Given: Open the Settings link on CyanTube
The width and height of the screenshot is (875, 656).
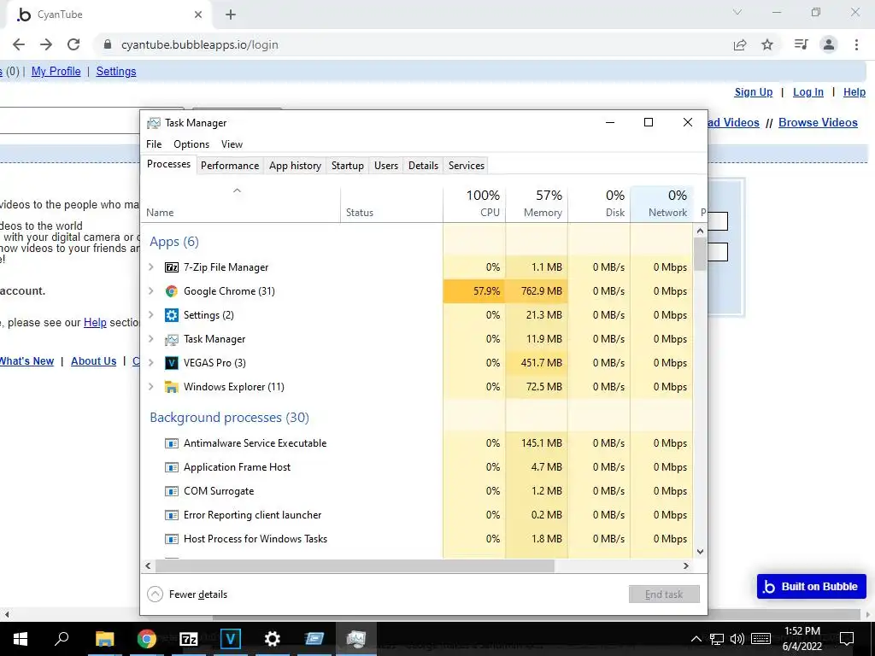Looking at the screenshot, I should tap(116, 72).
